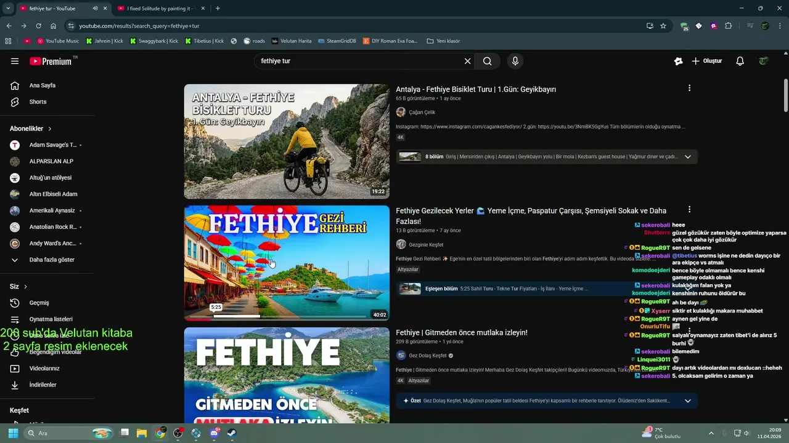Jump to 'Eşleşen bölüm 5:25 Sahil Turu' chapter

click(x=546, y=289)
